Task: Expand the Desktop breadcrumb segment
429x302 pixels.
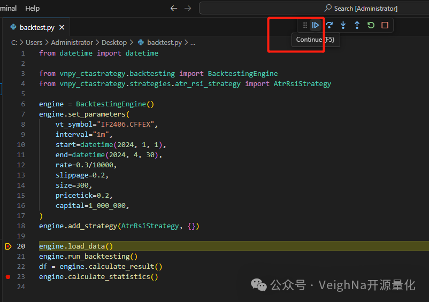Action: [x=114, y=42]
